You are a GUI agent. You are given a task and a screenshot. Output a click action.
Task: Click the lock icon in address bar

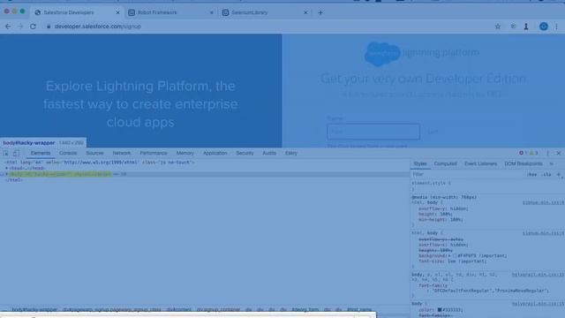49,26
